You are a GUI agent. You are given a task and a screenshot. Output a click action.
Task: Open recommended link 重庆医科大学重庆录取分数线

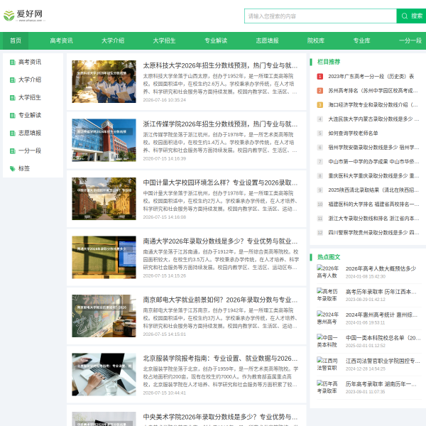click(373, 176)
